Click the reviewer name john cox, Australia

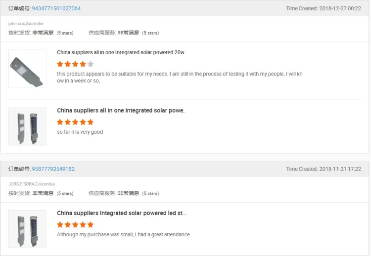(26, 24)
